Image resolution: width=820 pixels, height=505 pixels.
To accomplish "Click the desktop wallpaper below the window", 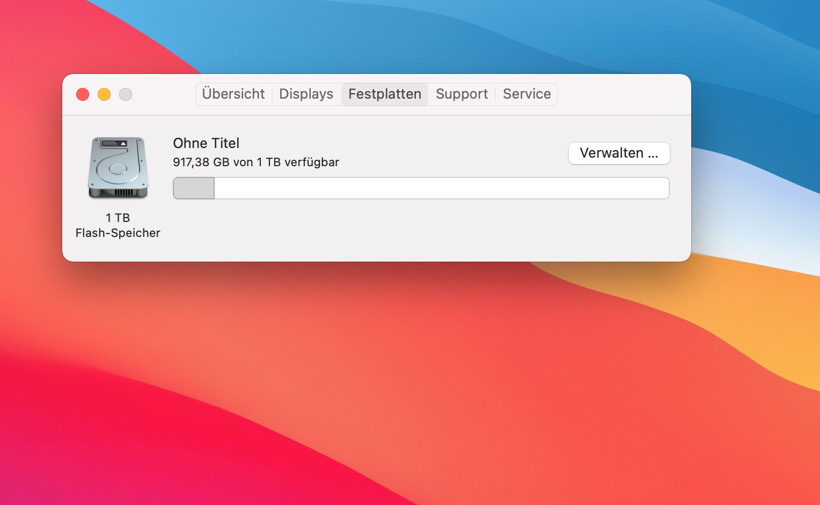I will (376, 375).
